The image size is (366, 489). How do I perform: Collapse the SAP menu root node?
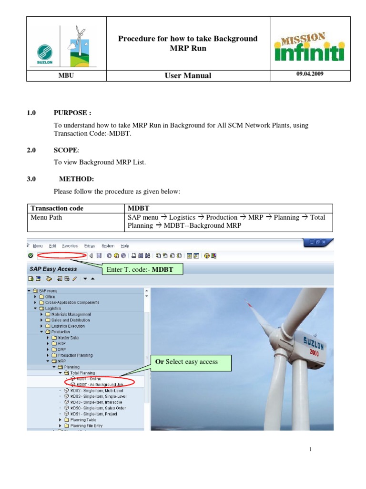pos(29,291)
